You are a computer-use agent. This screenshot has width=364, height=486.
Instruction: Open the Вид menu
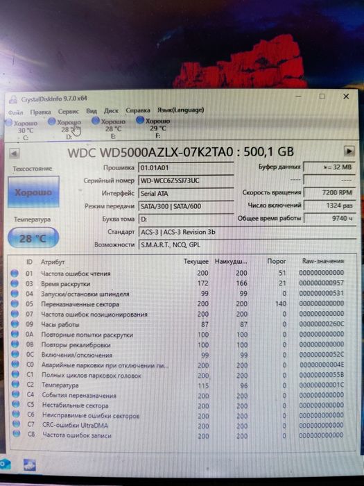pos(92,111)
